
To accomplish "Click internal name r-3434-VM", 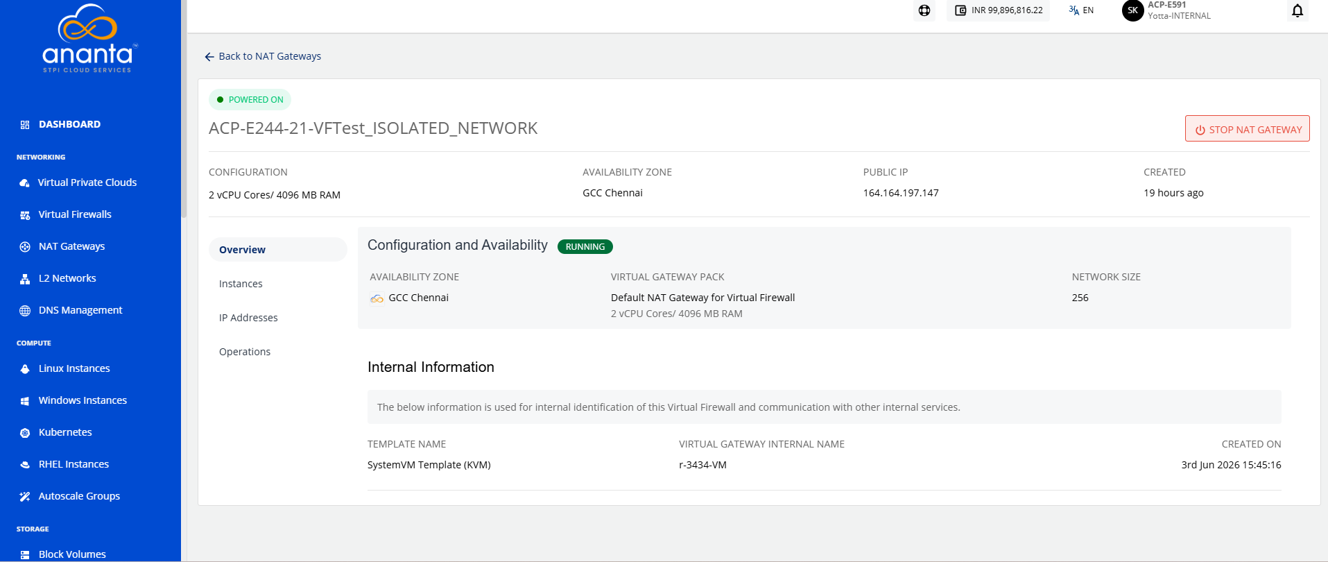I will coord(702,465).
